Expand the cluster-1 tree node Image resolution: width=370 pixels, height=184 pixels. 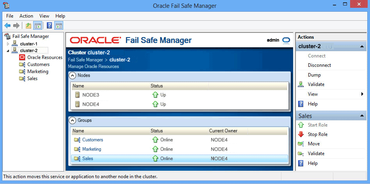pos(8,44)
